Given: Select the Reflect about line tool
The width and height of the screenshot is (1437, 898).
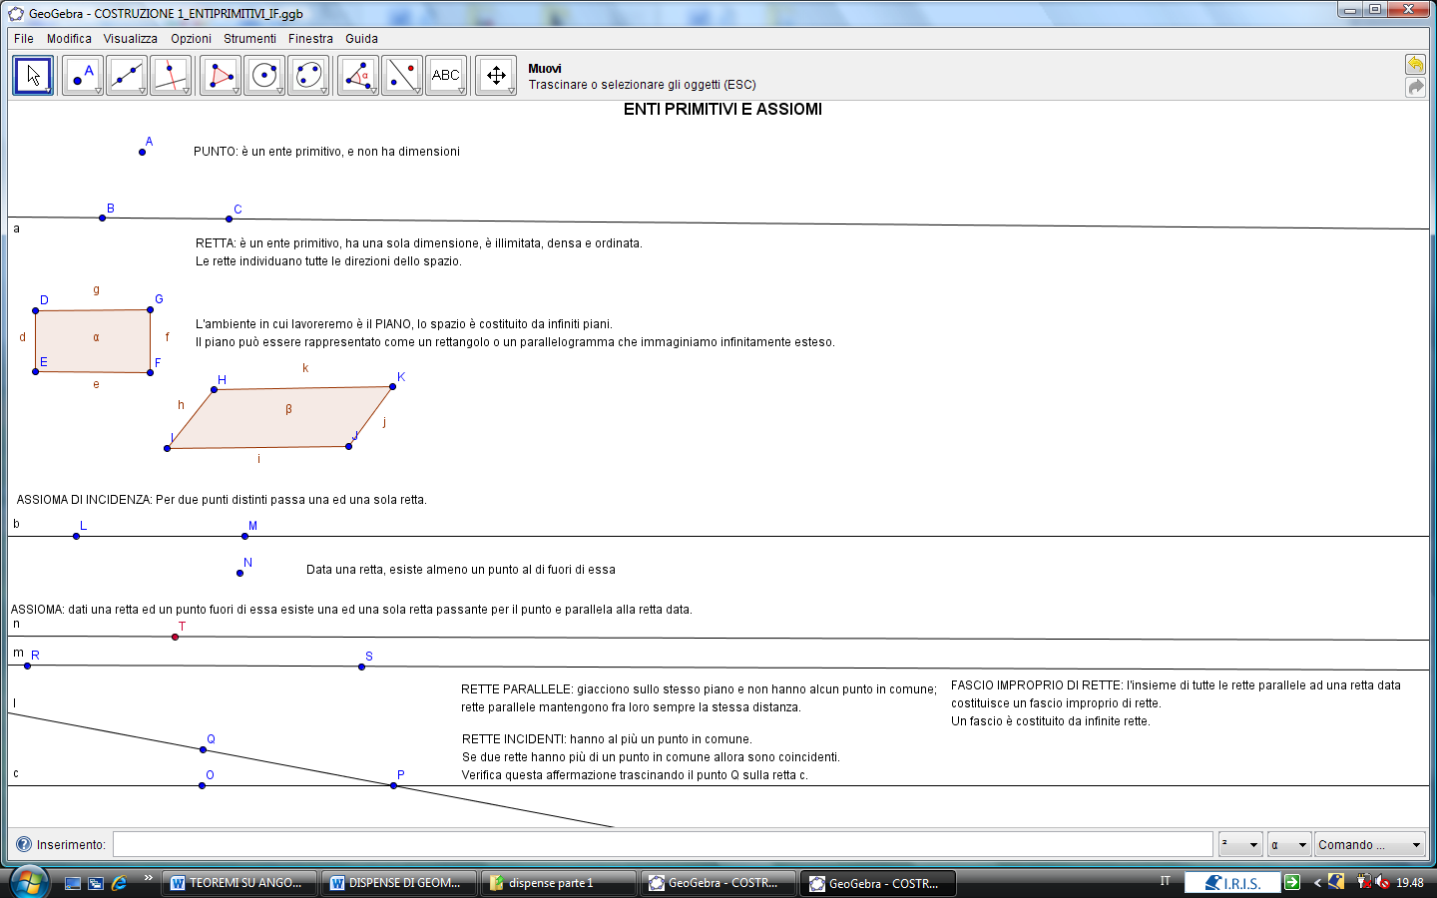Looking at the screenshot, I should pyautogui.click(x=402, y=75).
